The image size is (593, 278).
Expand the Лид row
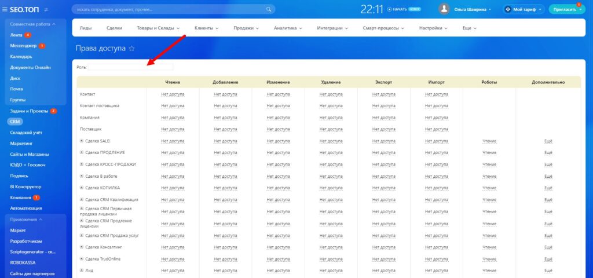click(x=82, y=270)
